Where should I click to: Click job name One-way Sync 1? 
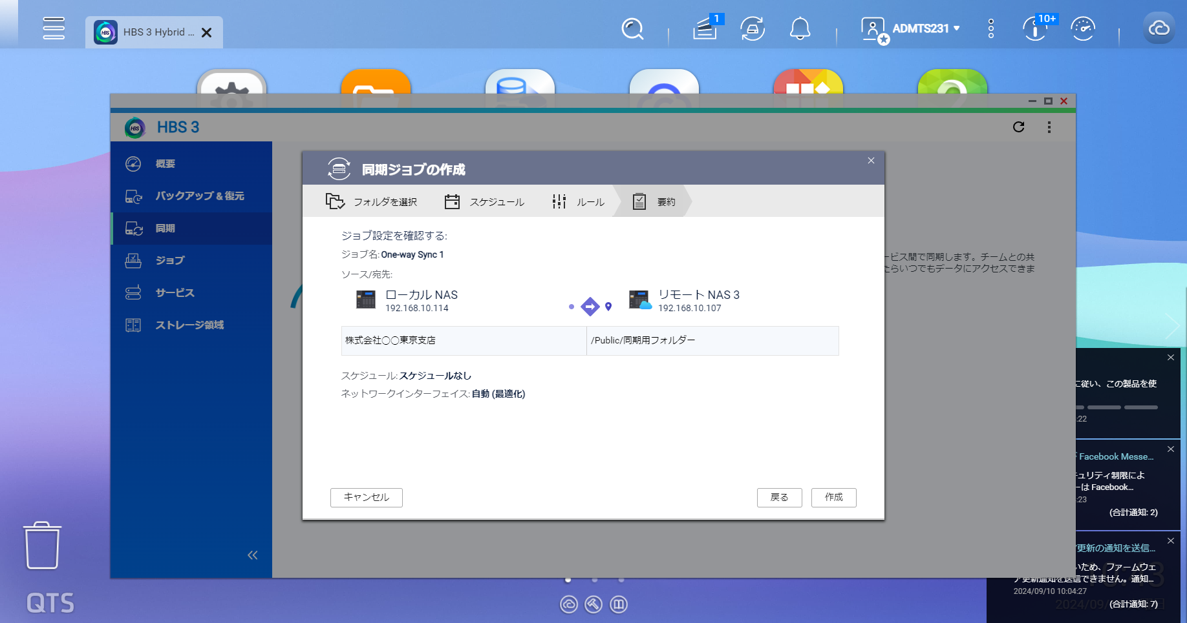(412, 254)
